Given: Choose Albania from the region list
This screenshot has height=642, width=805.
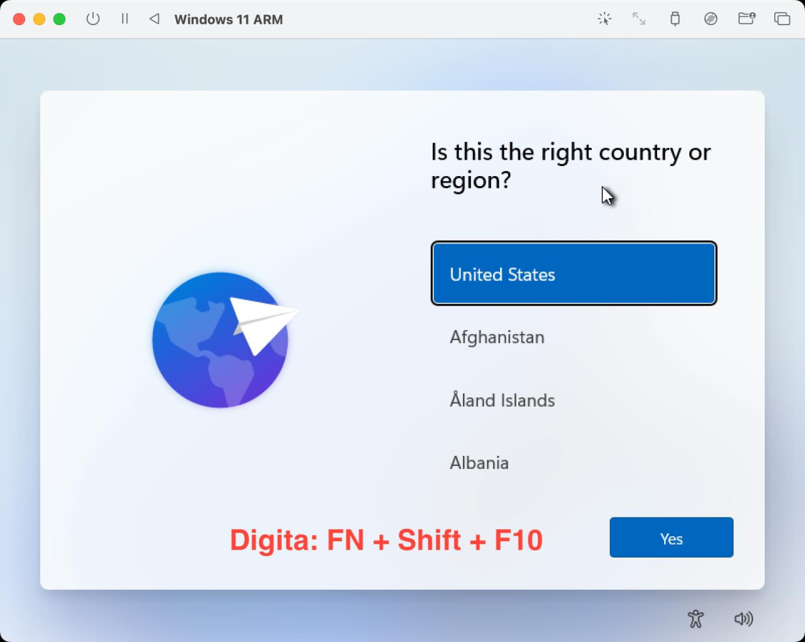Looking at the screenshot, I should 574,463.
